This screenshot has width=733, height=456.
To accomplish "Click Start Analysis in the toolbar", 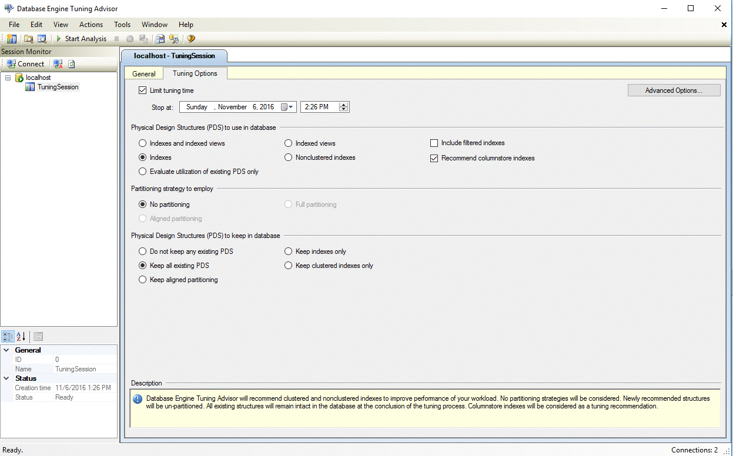I will point(81,39).
